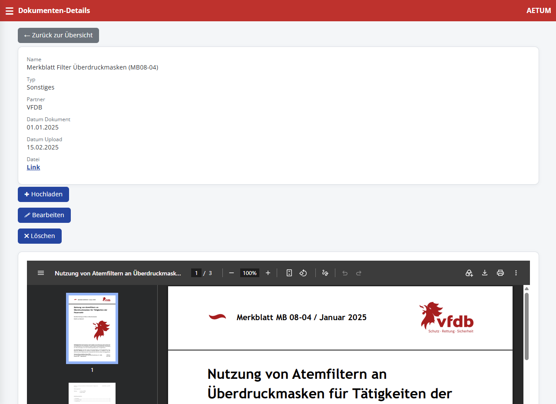556x404 pixels.
Task: Open PDF viewer more actions menu
Action: tap(516, 273)
